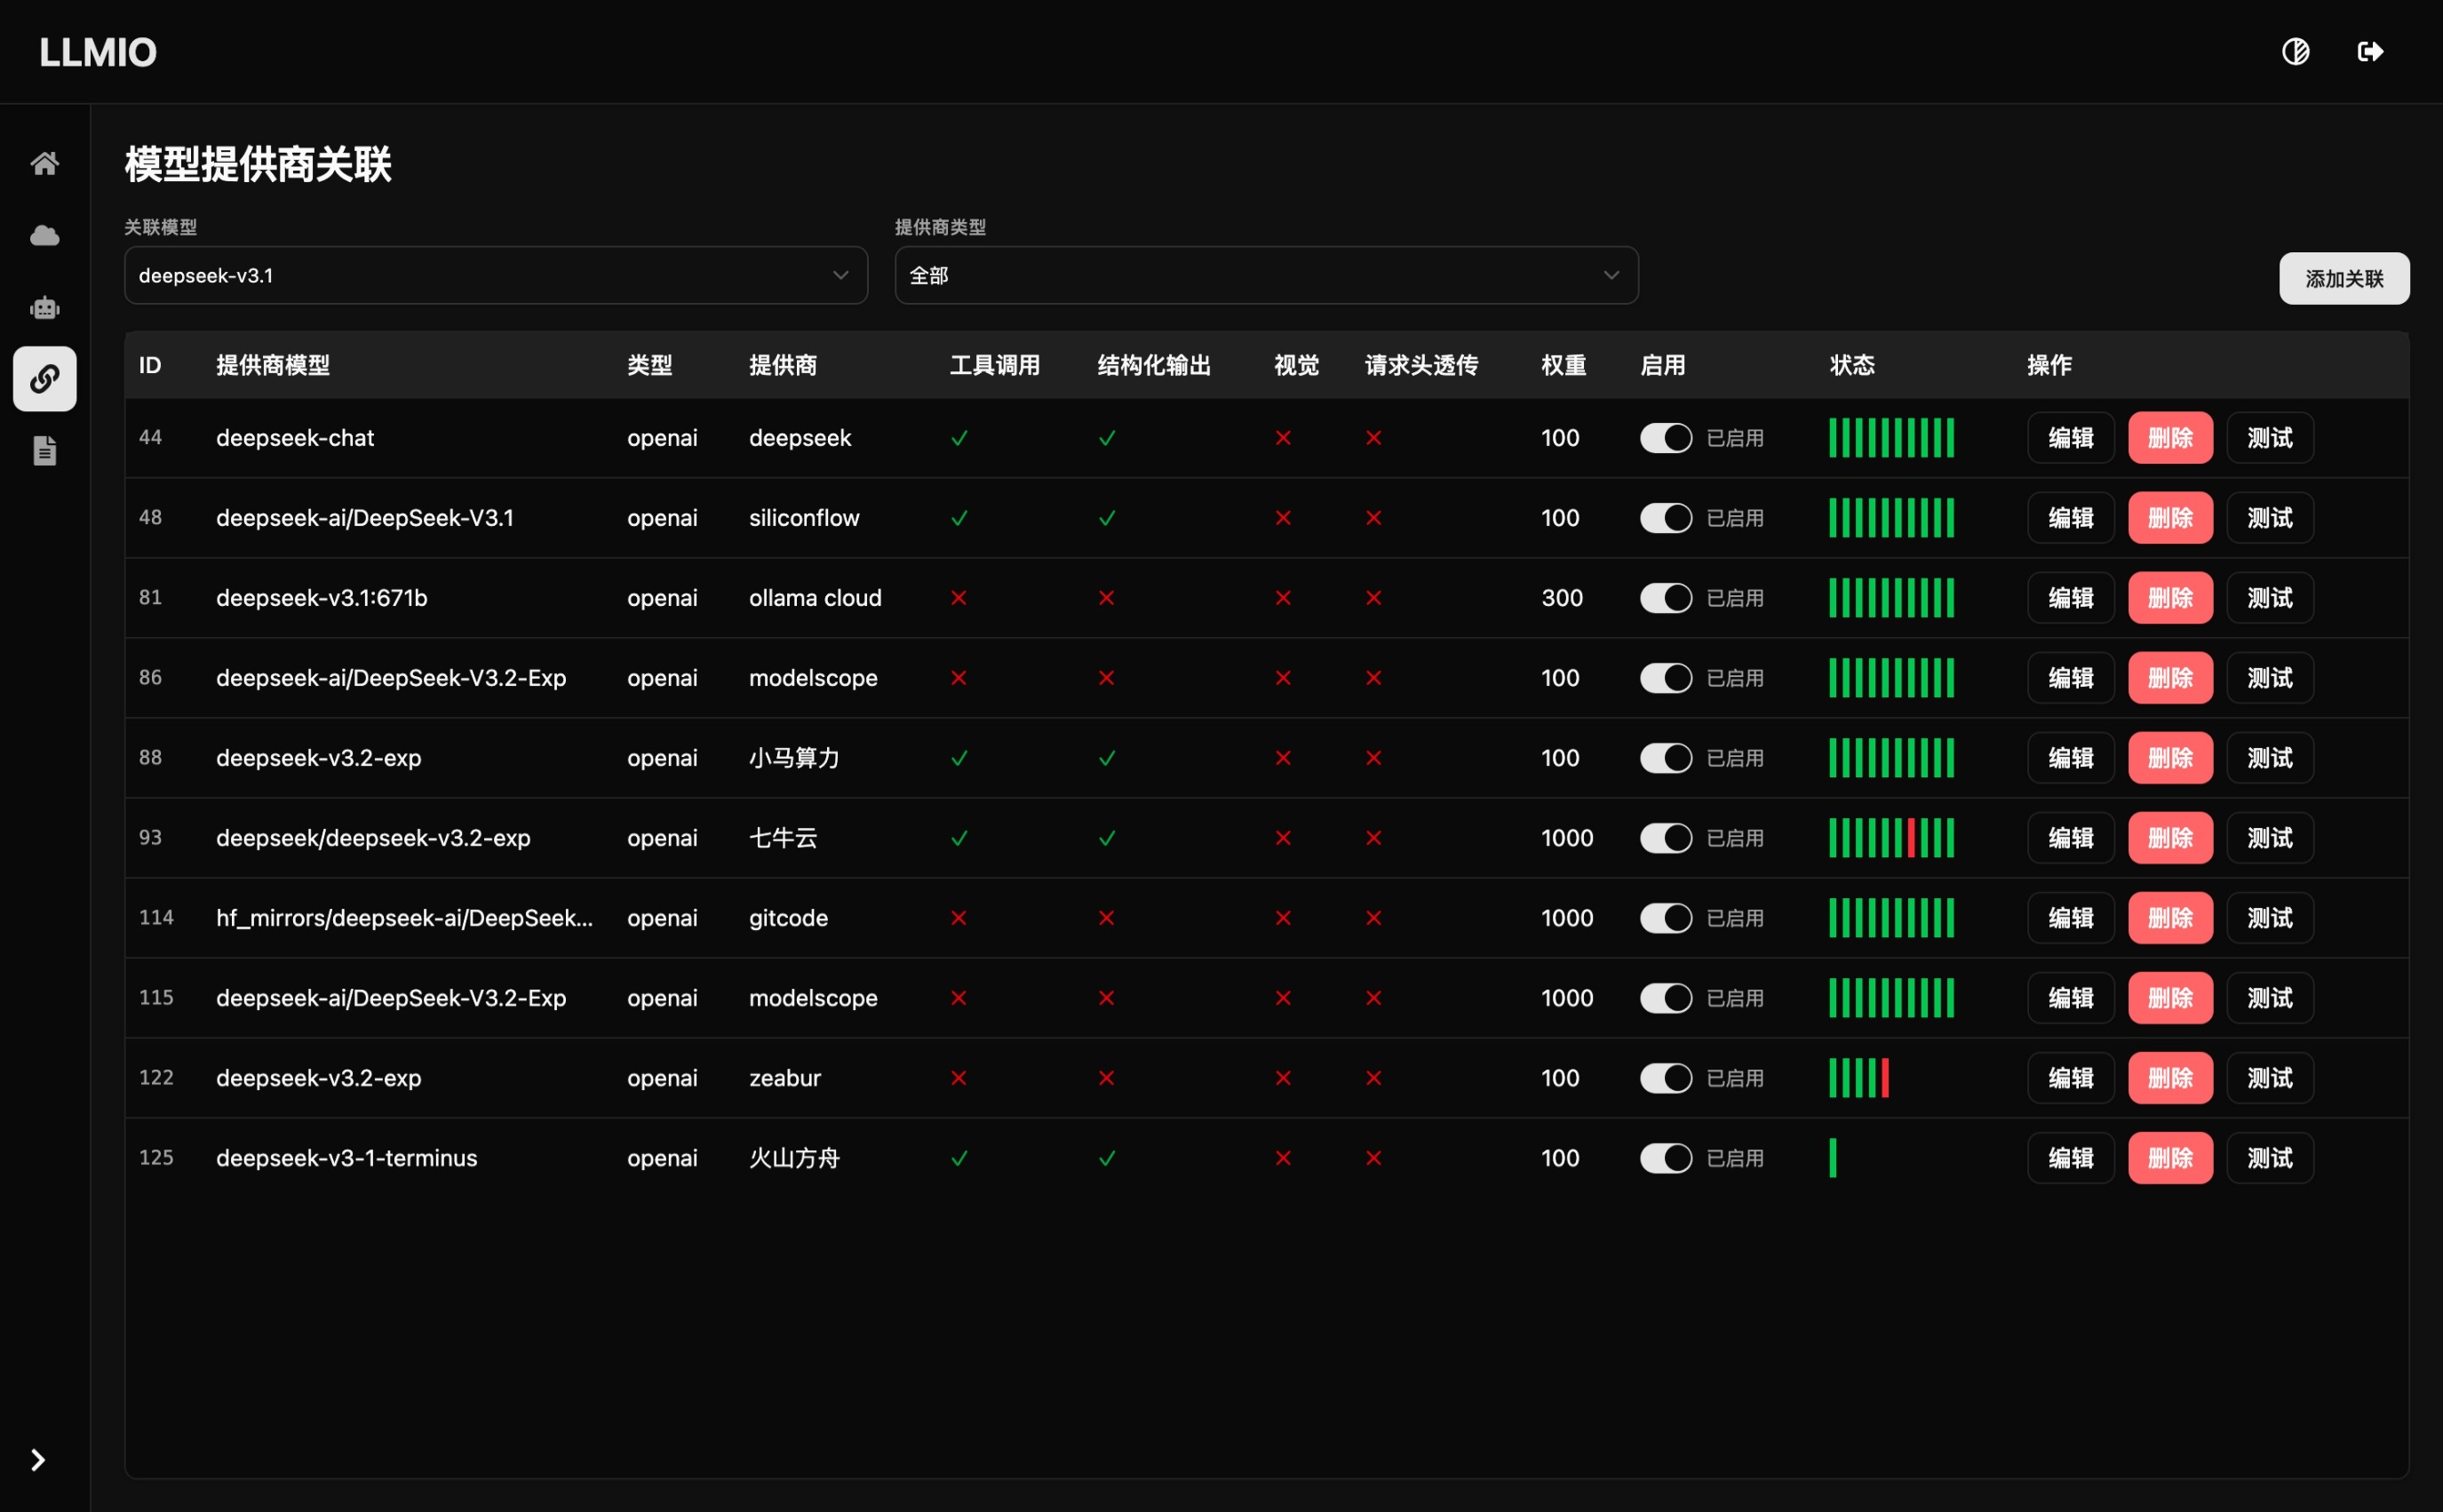The width and height of the screenshot is (2443, 1512).
Task: Open the deepseek-v3.1 associated model dropdown
Action: coord(495,275)
